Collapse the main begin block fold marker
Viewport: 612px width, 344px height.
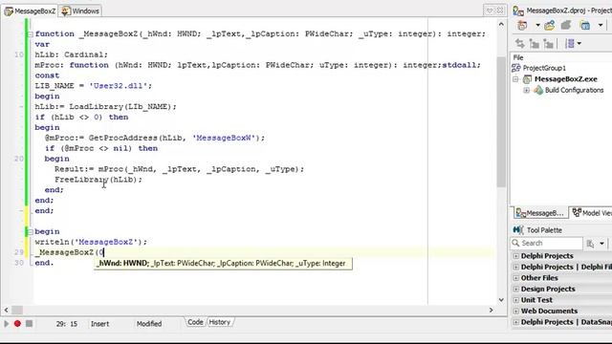click(x=30, y=231)
